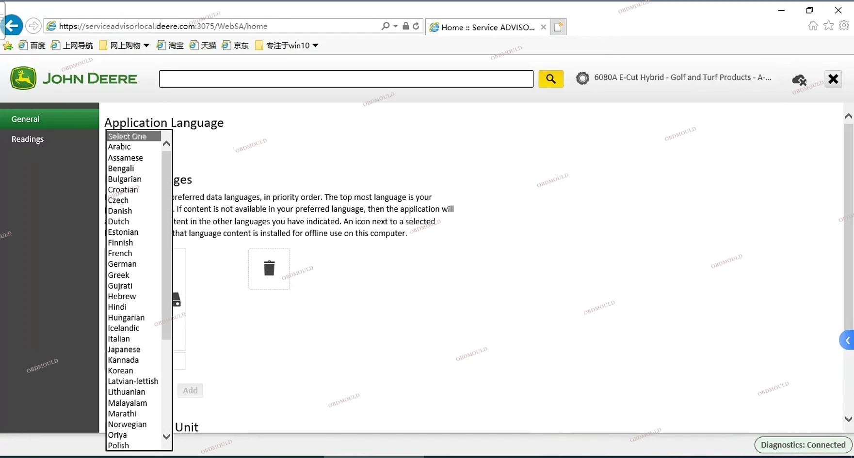Click into the John Deere search field

tap(346, 79)
